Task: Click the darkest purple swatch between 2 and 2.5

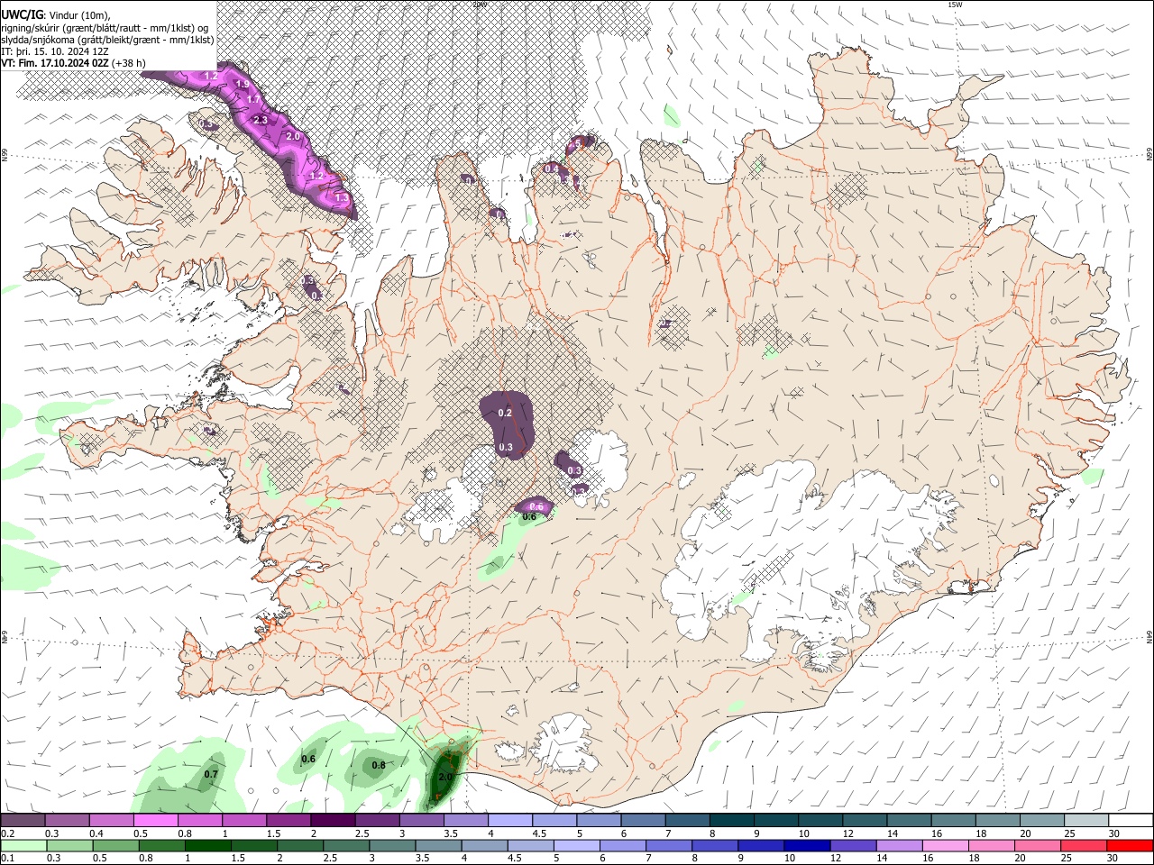Action: click(x=332, y=820)
